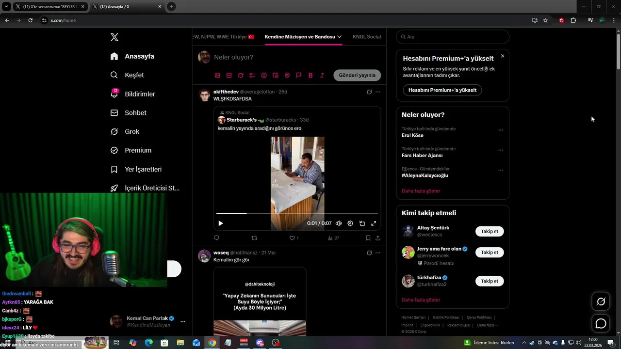Open more options for #AleynaKalaycıoğlu trend

(x=501, y=170)
